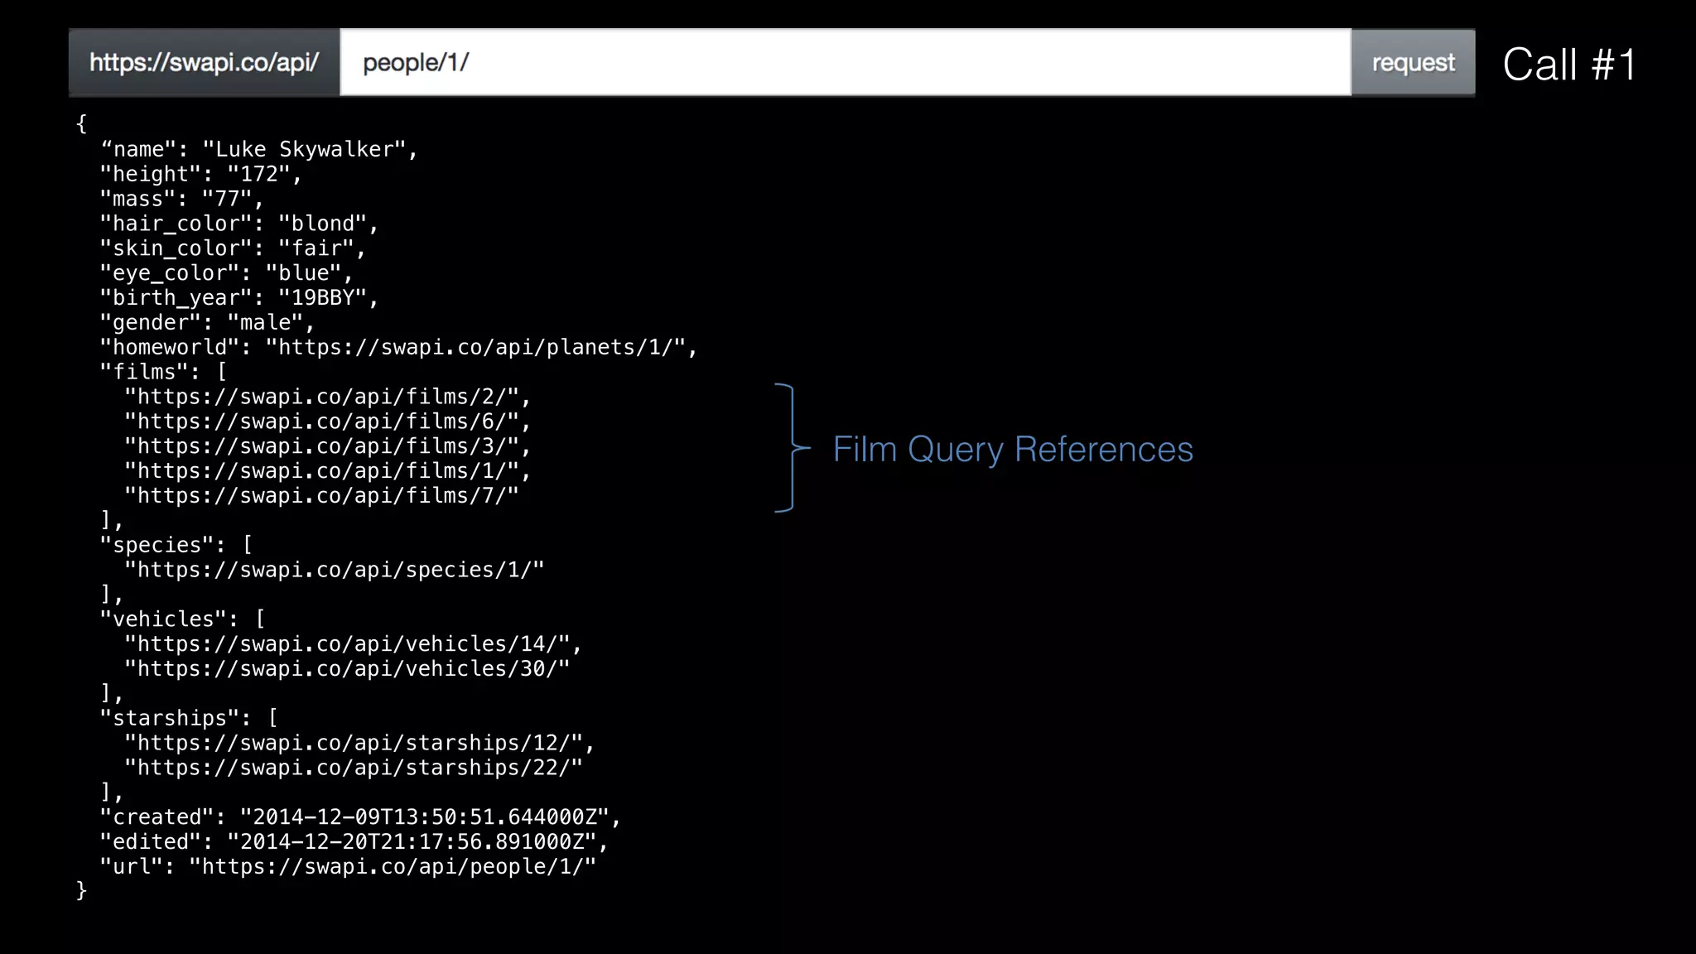Click the "Luke Skywalker" name value
This screenshot has width=1696, height=954.
coord(304,150)
